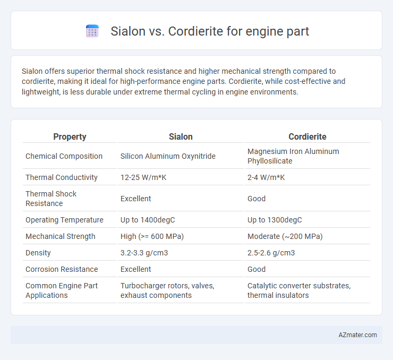Click the '12-25 W/m*K' value
The height and width of the screenshot is (360, 393).
click(143, 177)
